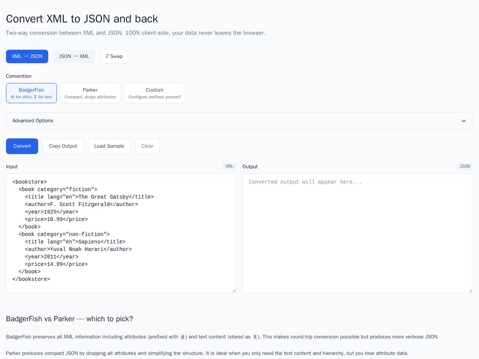
Task: Click the Input label
Action: pyautogui.click(x=12, y=167)
